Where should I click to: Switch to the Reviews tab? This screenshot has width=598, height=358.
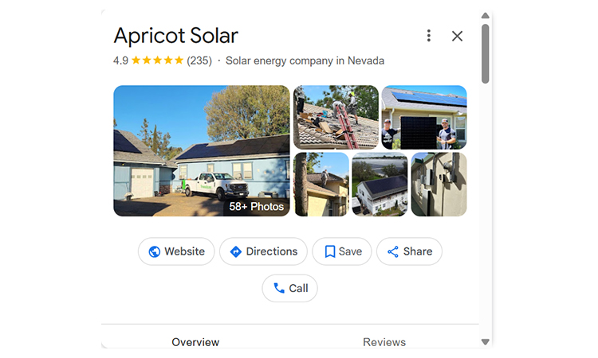384,342
